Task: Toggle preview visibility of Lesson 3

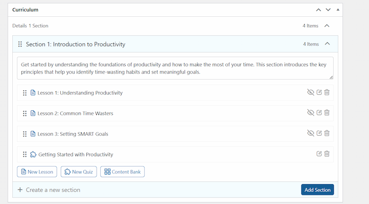Action: pos(310,134)
